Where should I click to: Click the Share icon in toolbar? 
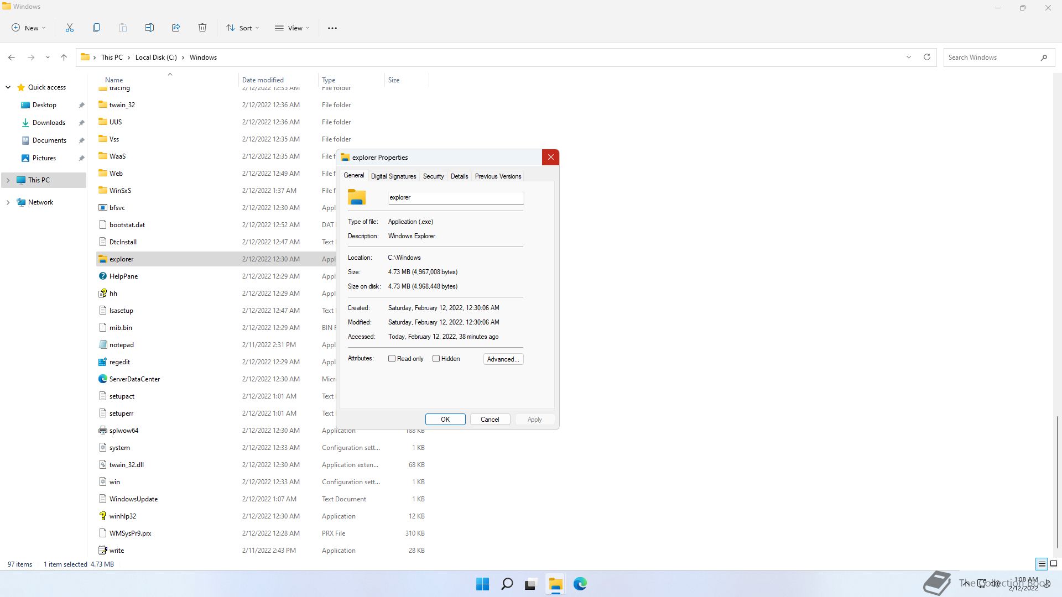[x=176, y=28]
